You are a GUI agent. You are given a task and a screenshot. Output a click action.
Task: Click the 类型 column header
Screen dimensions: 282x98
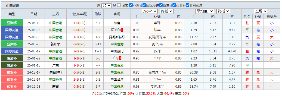click(x=12, y=14)
